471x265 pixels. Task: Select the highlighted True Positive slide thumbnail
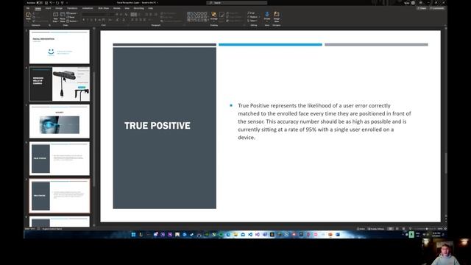coord(60,196)
